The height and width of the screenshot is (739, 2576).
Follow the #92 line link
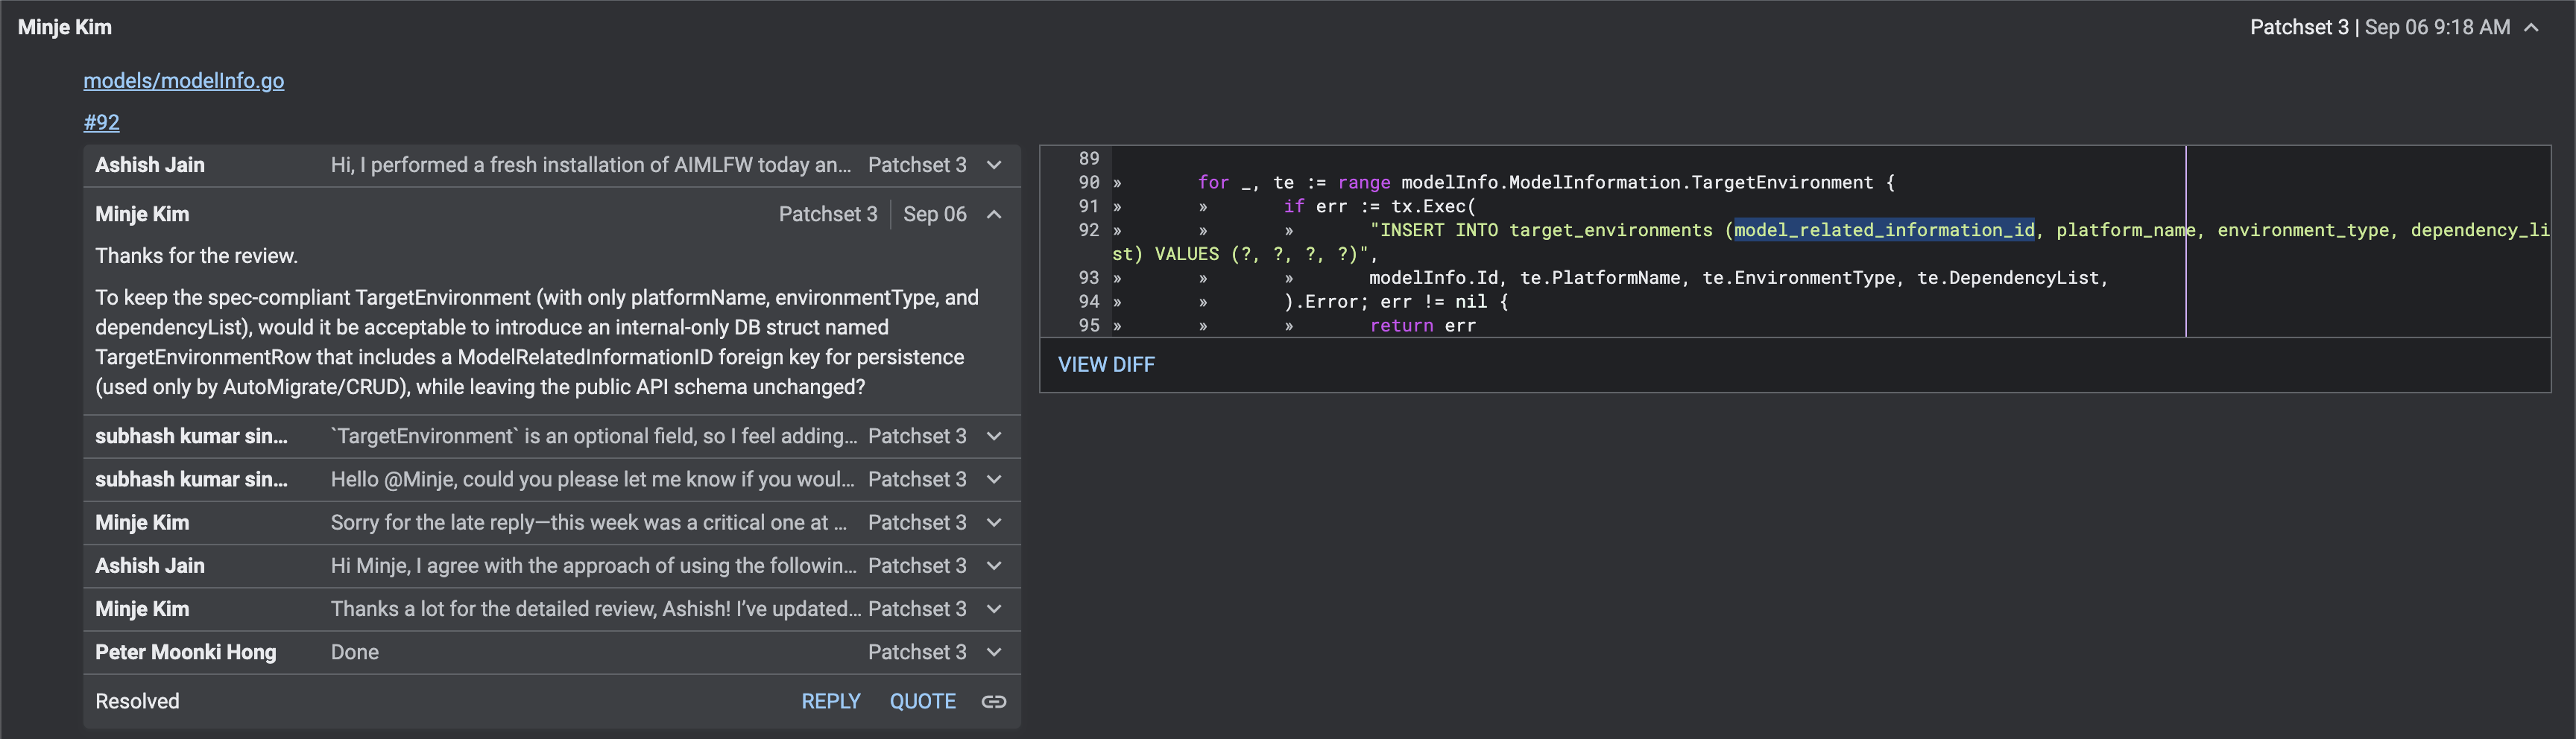(101, 122)
